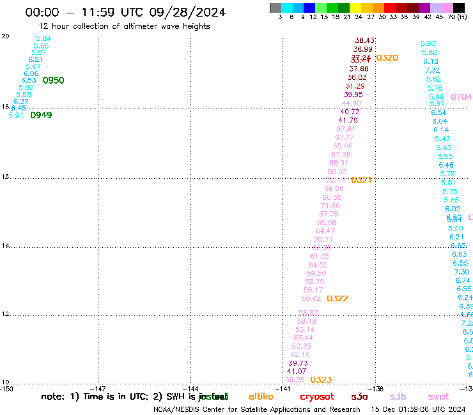473x415 pixels.
Task: Click the note 'Time is in UTC' text
Action: 116,396
